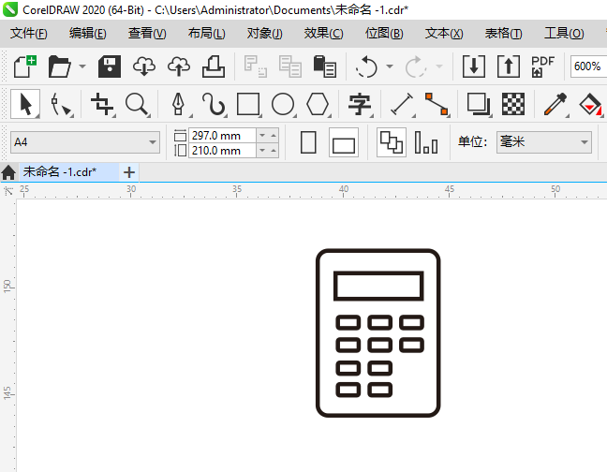Screen dimensions: 607x472
Task: Click the 600% zoom level field
Action: pos(587,66)
